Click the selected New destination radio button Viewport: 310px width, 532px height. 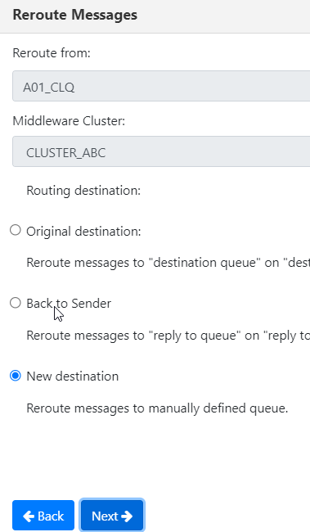click(x=16, y=376)
